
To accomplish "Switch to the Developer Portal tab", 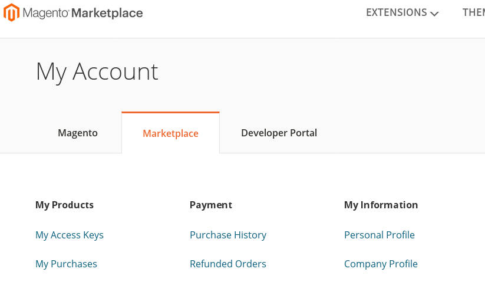I will [279, 133].
